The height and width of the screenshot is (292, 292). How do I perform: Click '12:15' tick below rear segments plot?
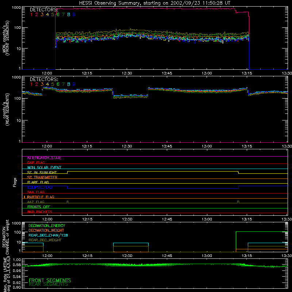tap(87, 146)
